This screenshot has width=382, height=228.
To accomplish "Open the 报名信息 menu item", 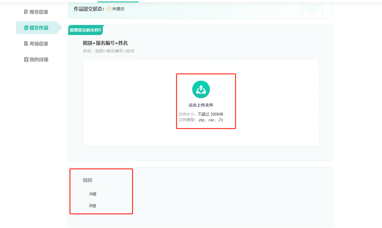I will [39, 12].
